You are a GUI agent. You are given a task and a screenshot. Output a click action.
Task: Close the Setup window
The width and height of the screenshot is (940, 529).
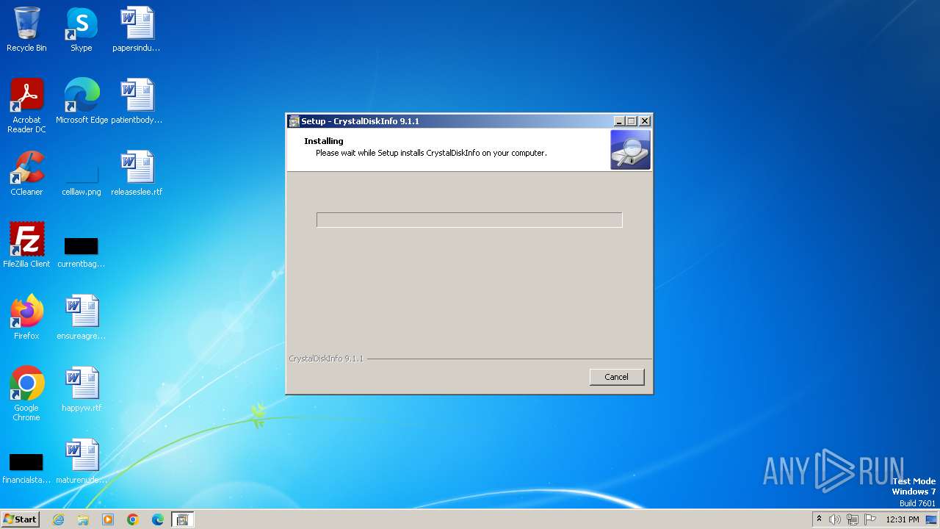click(x=645, y=121)
